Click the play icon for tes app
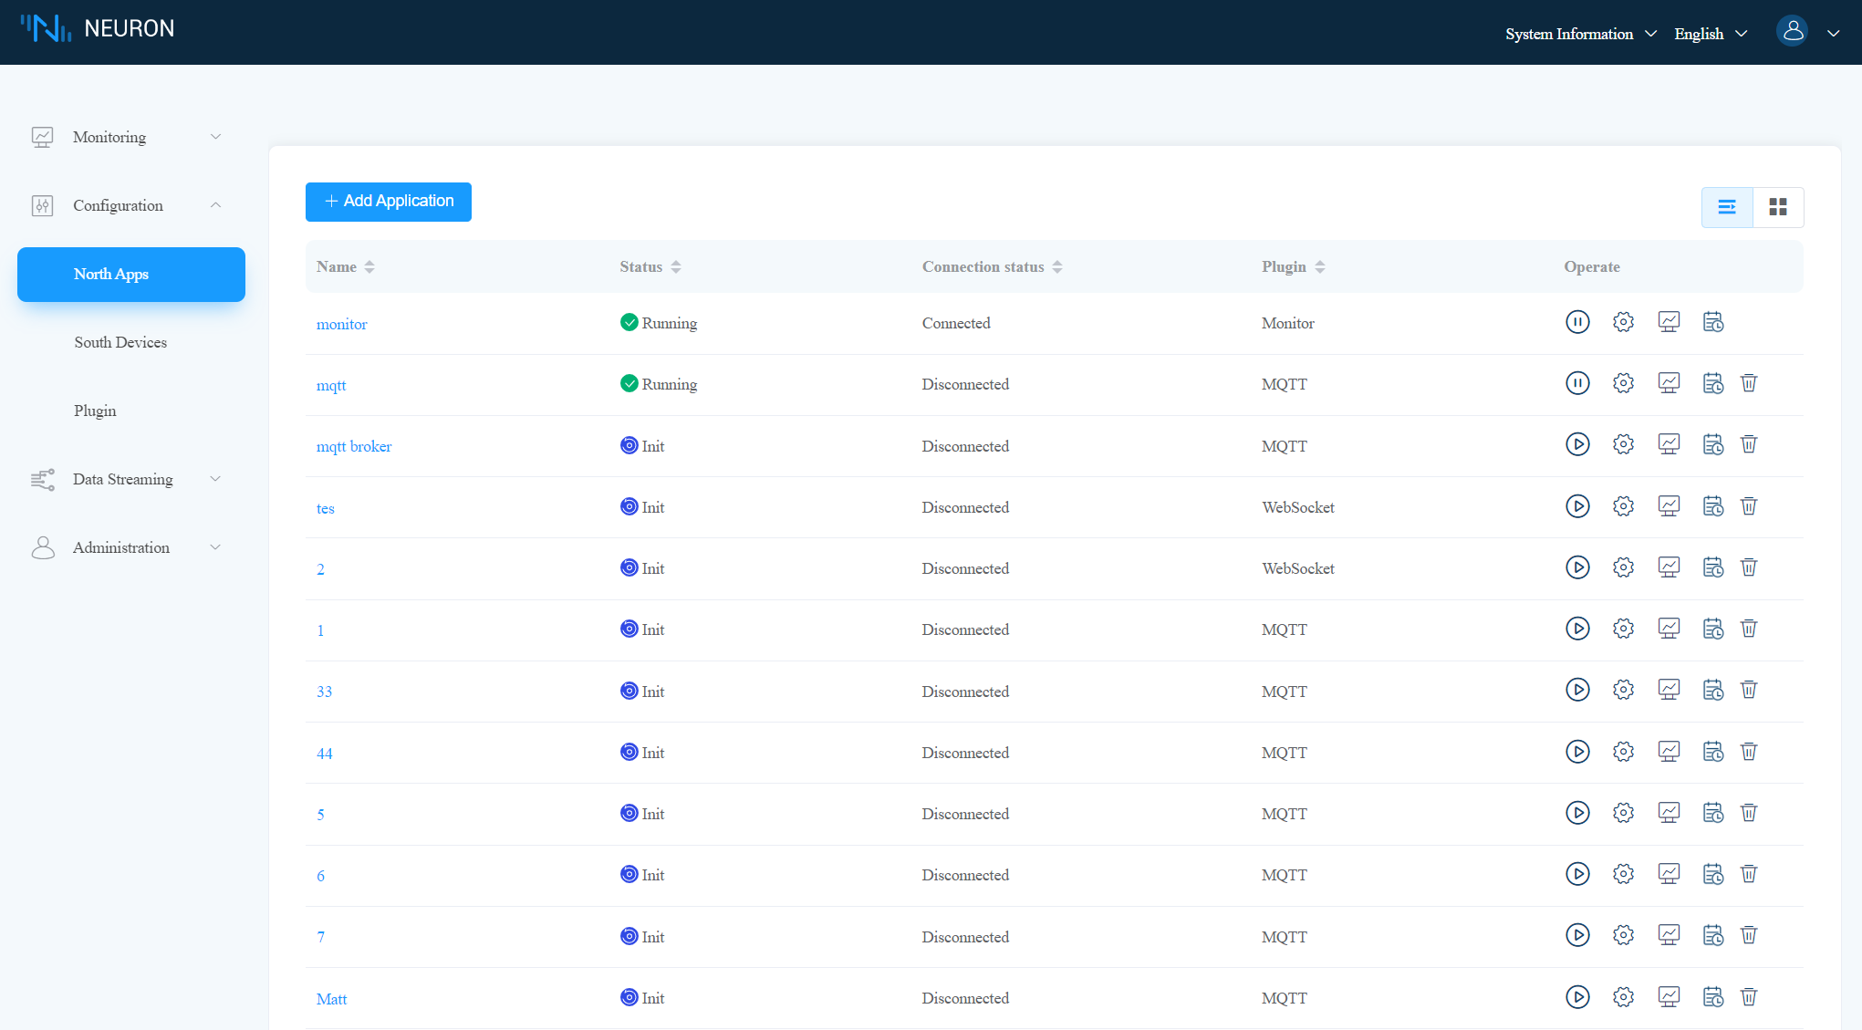This screenshot has height=1030, width=1862. [1576, 506]
